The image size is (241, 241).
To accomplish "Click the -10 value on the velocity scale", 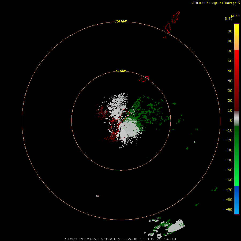I will click(229, 130).
